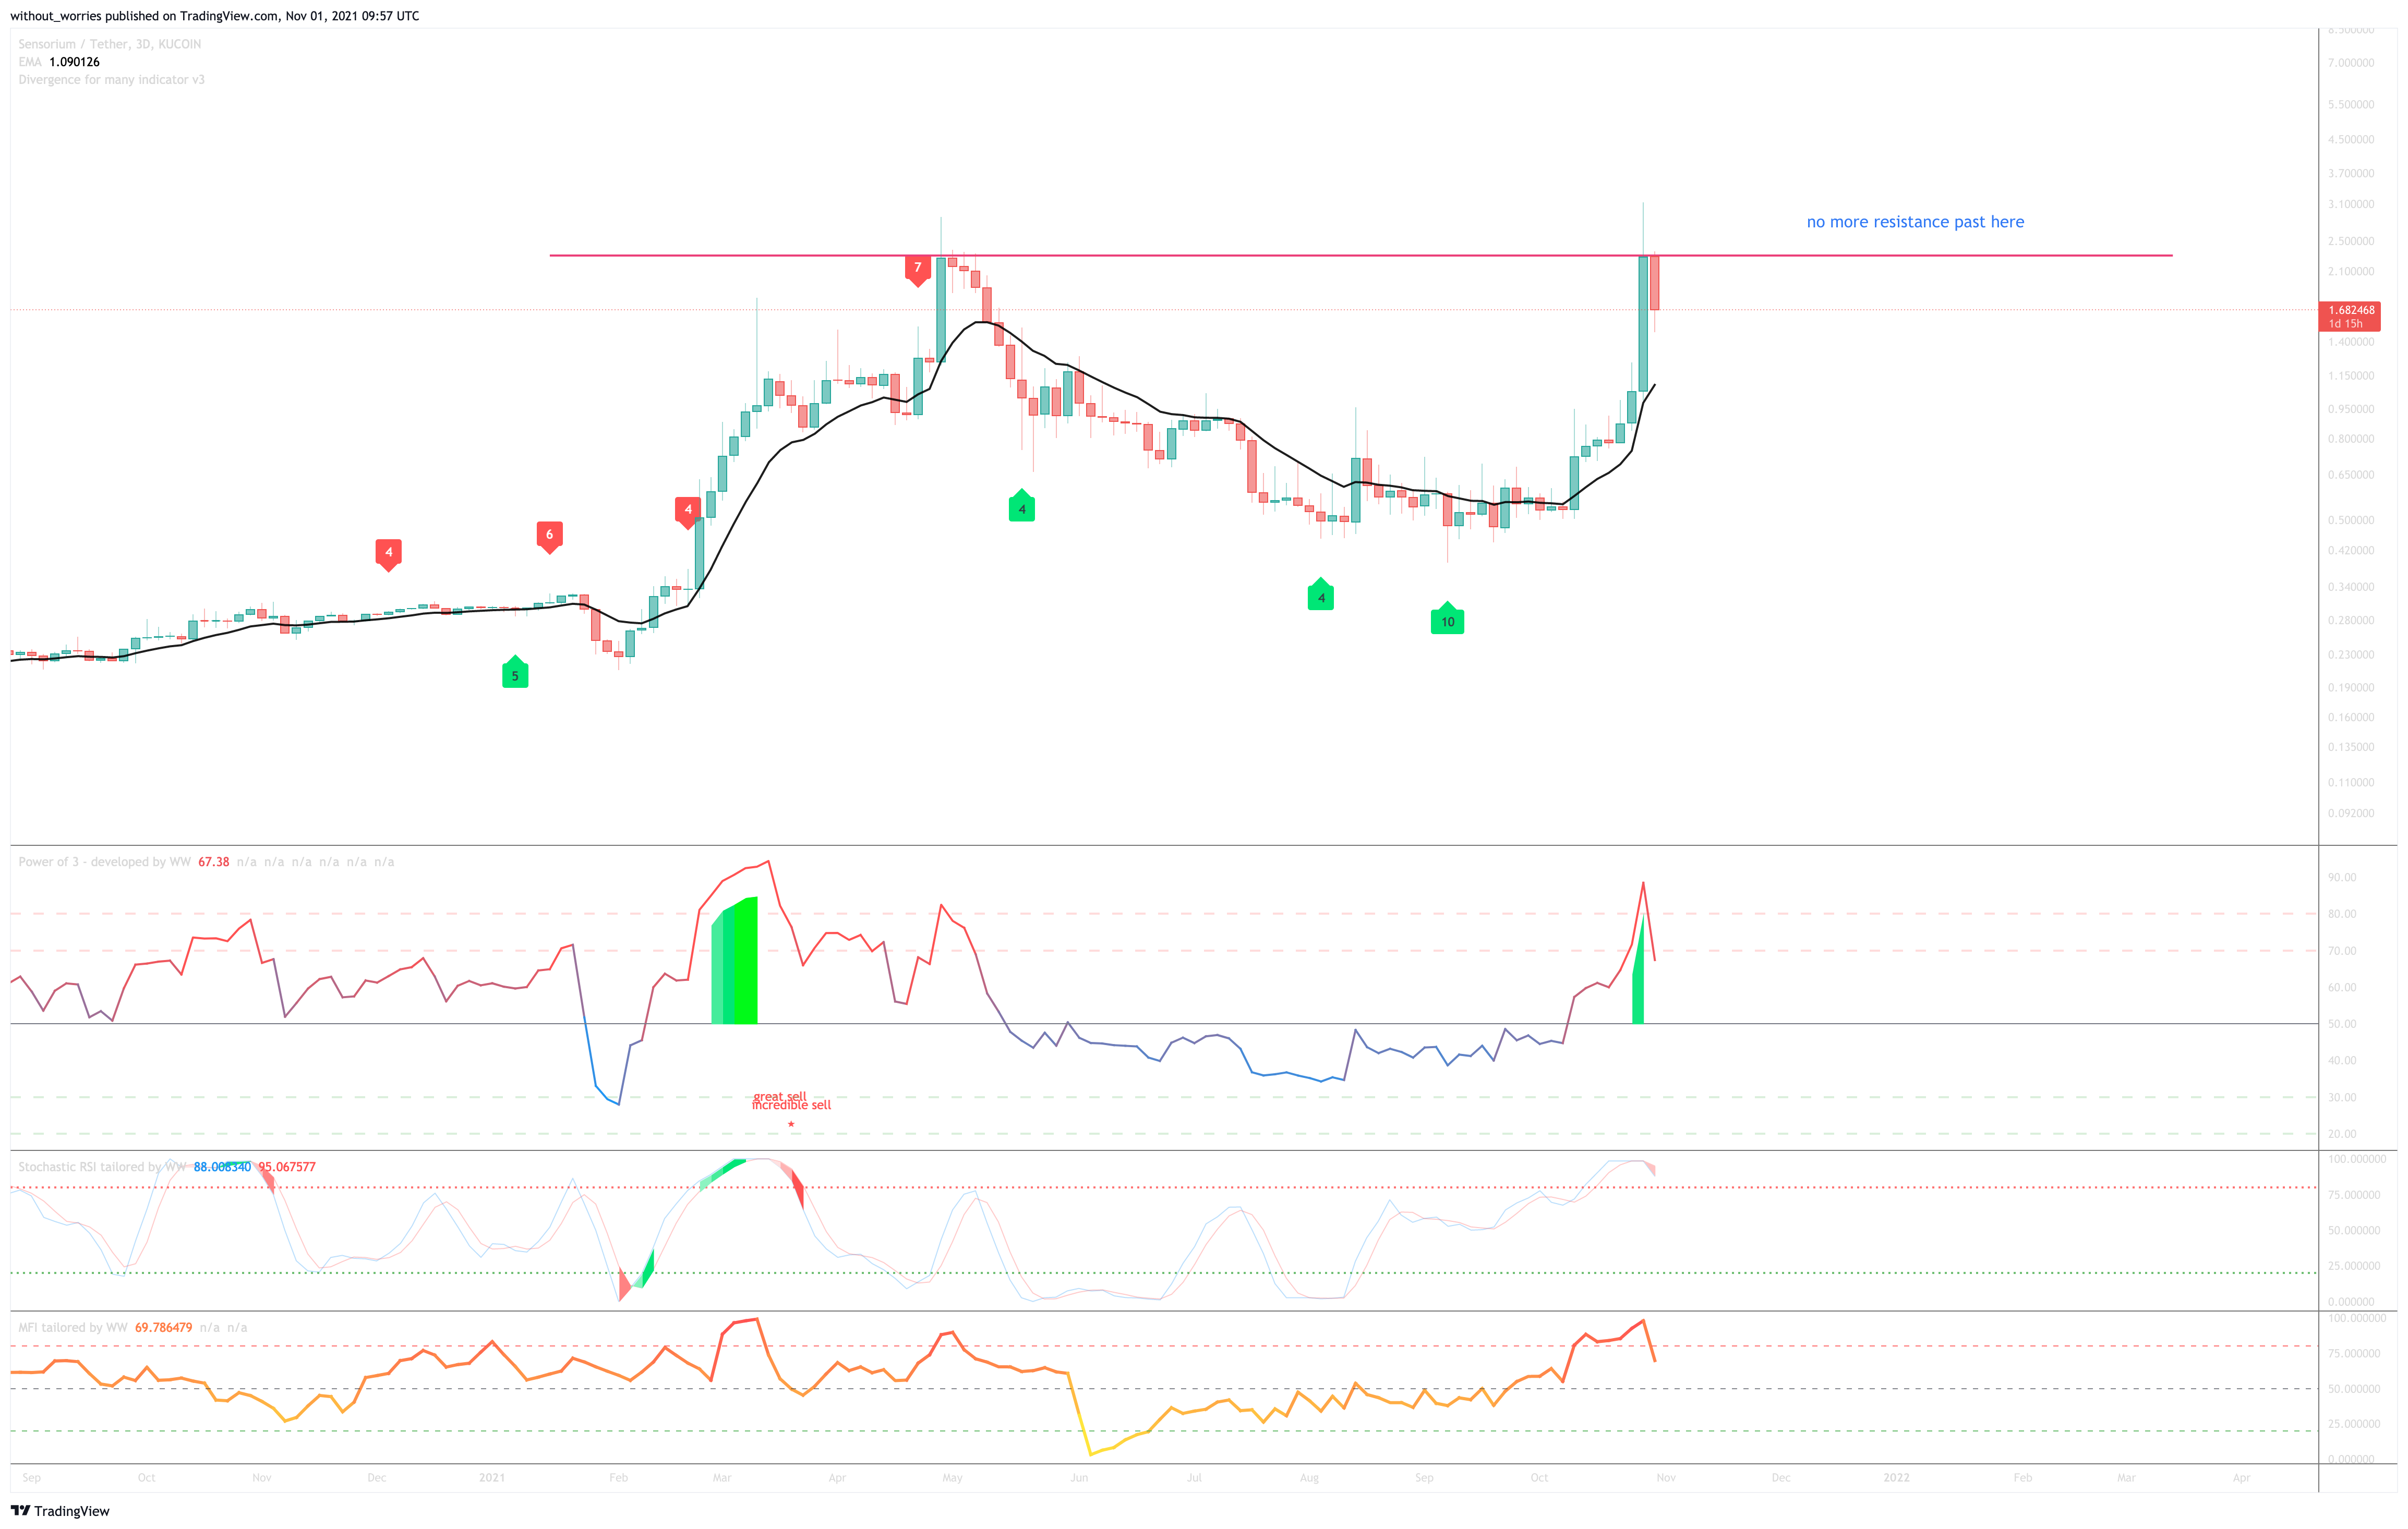
Task: Click the 2.100000 price axis label
Action: 2351,272
